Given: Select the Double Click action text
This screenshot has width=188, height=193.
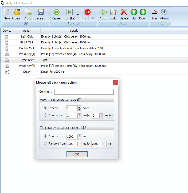Looking at the screenshot, I should pos(27,48).
